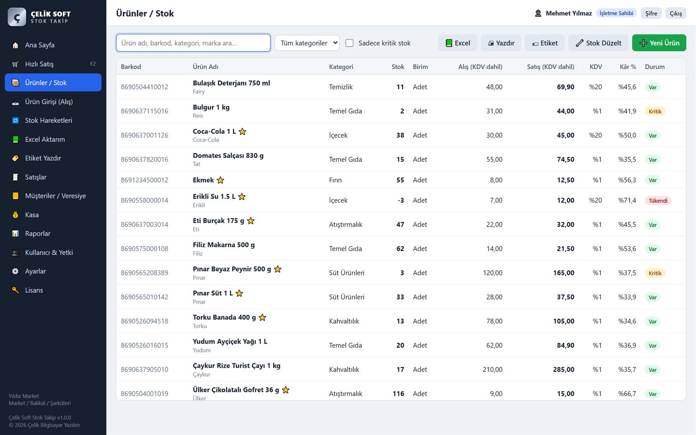Click the user avatar icon beside Mehmet Yılmaz
Viewport: 696px width, 435px height.
point(538,13)
